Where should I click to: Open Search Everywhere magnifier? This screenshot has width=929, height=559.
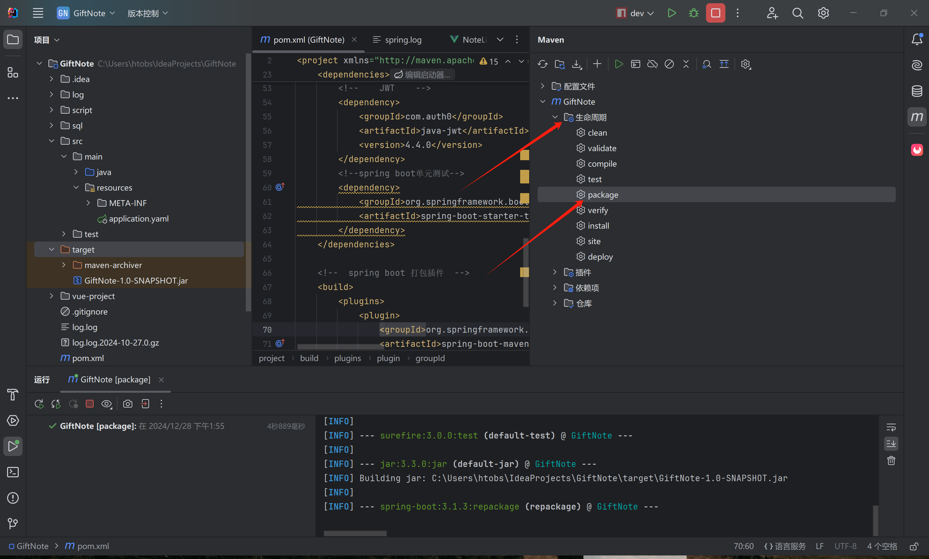pyautogui.click(x=797, y=13)
